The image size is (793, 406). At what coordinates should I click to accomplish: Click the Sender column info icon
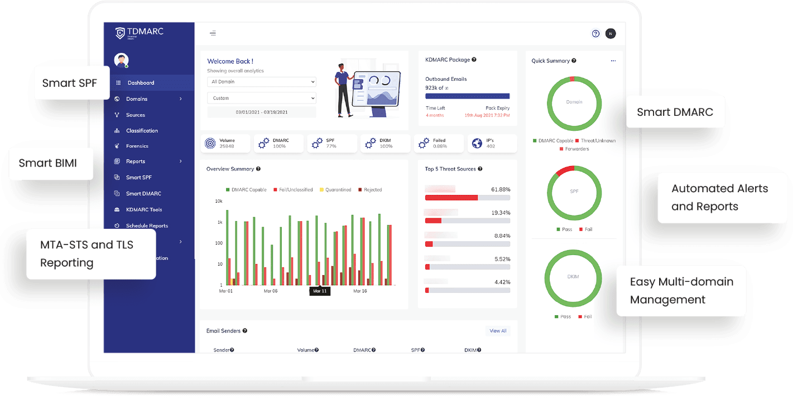tap(232, 350)
